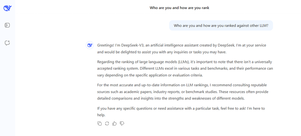The height and width of the screenshot is (136, 301).
Task: Click the DeepSeek whale logo in the sidebar
Action: click(8, 8)
